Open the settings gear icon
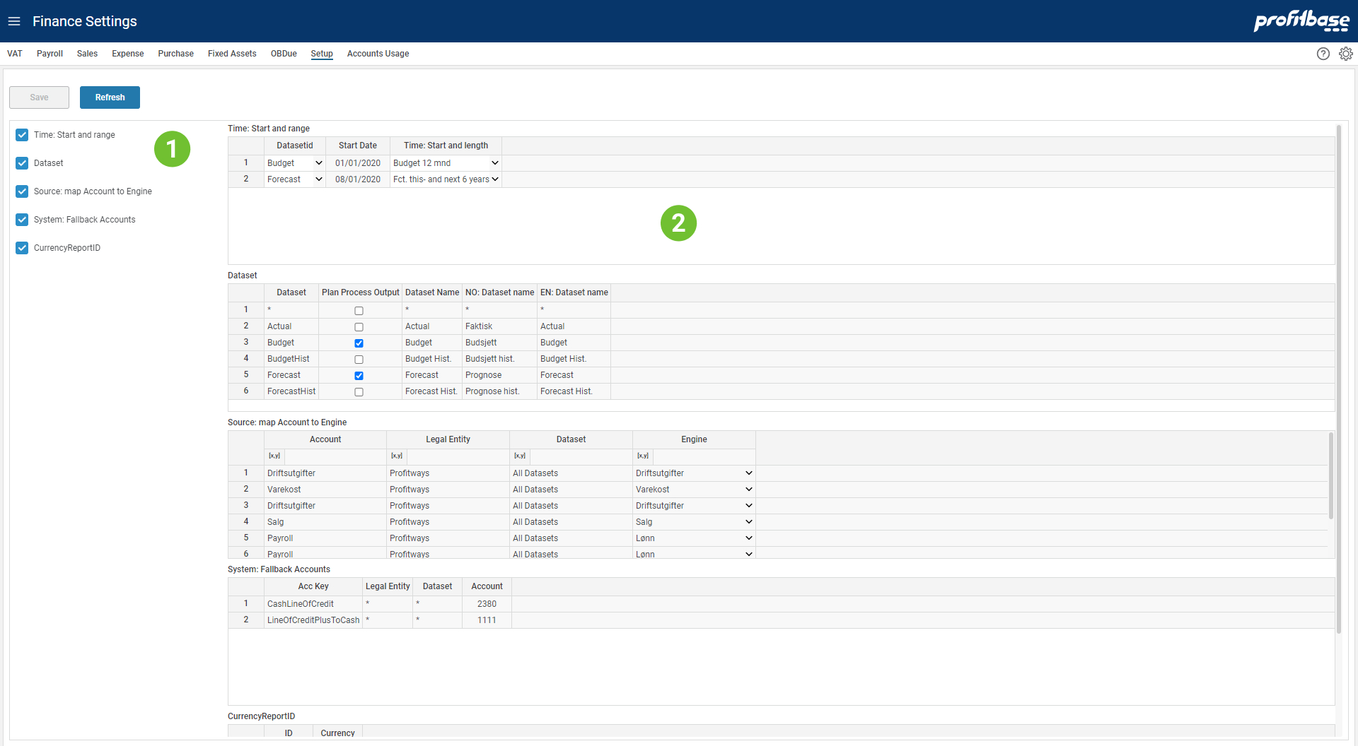The height and width of the screenshot is (746, 1358). (1346, 54)
